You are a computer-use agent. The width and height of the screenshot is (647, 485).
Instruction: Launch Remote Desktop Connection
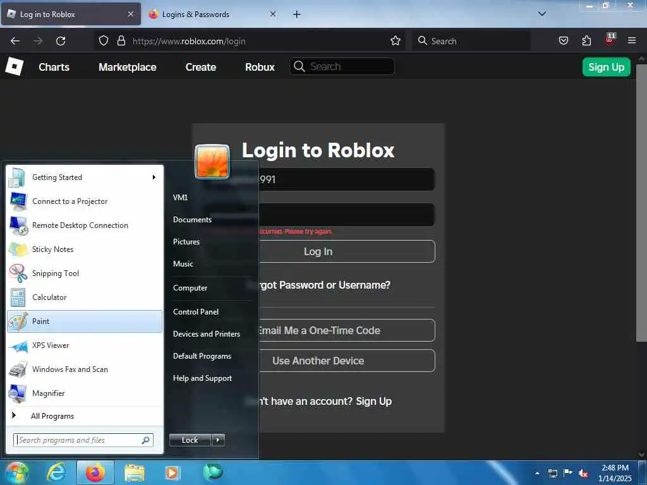(85, 225)
